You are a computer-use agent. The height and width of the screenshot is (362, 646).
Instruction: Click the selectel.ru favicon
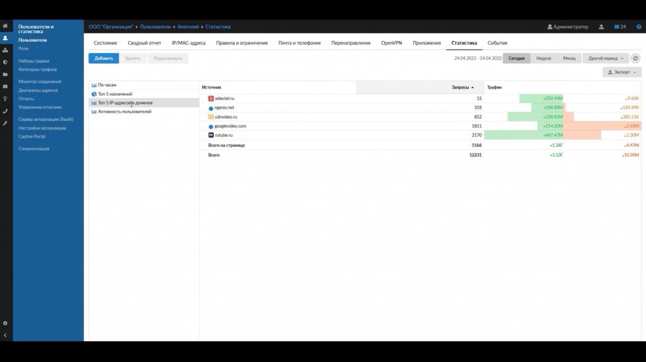click(211, 99)
